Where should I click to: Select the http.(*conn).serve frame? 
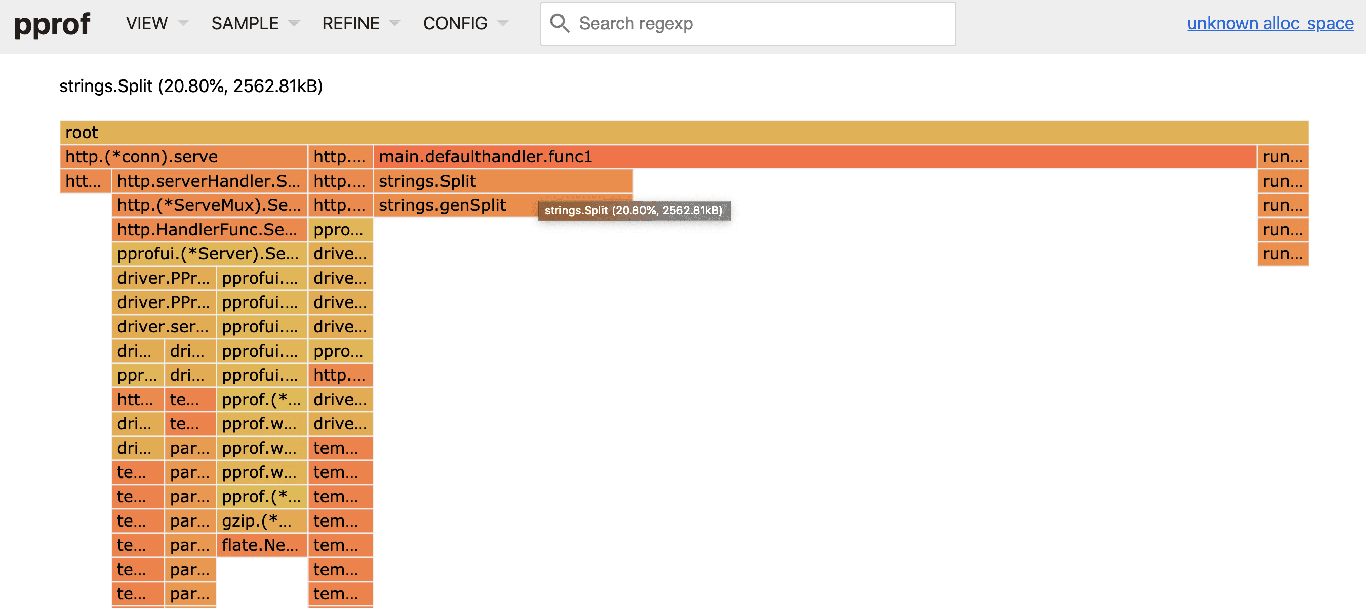(x=183, y=157)
